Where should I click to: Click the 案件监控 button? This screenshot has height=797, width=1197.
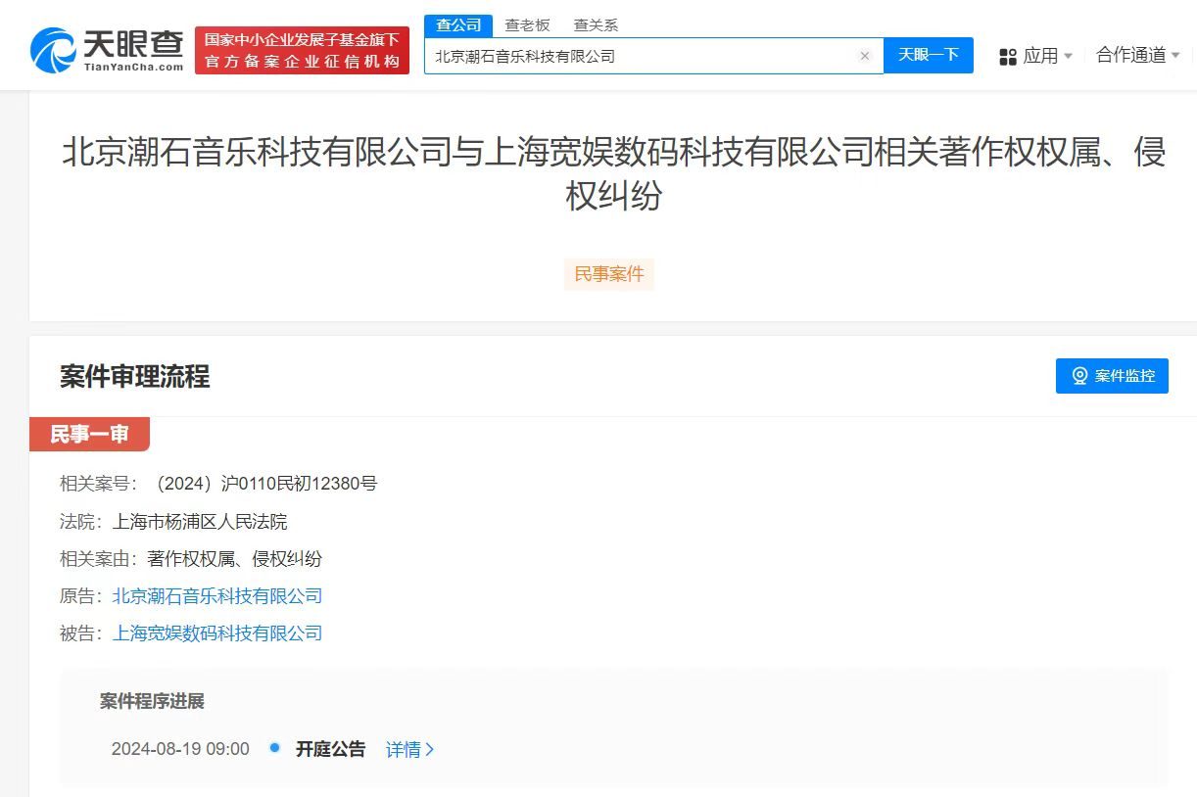point(1112,376)
